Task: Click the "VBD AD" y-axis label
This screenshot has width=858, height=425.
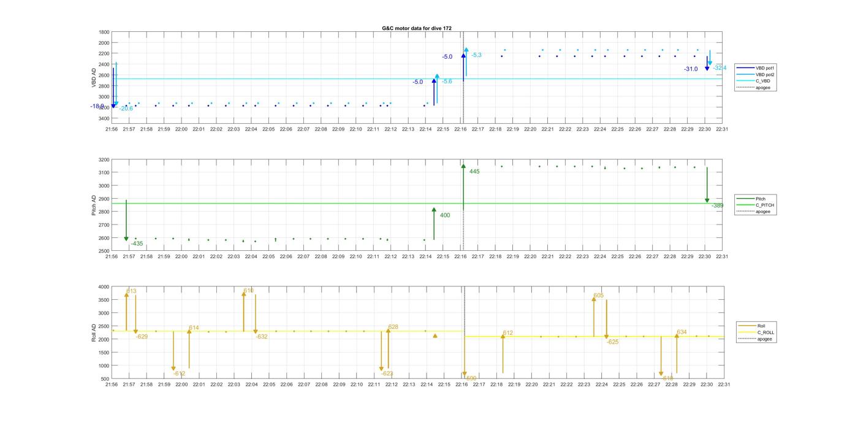Action: (x=94, y=77)
